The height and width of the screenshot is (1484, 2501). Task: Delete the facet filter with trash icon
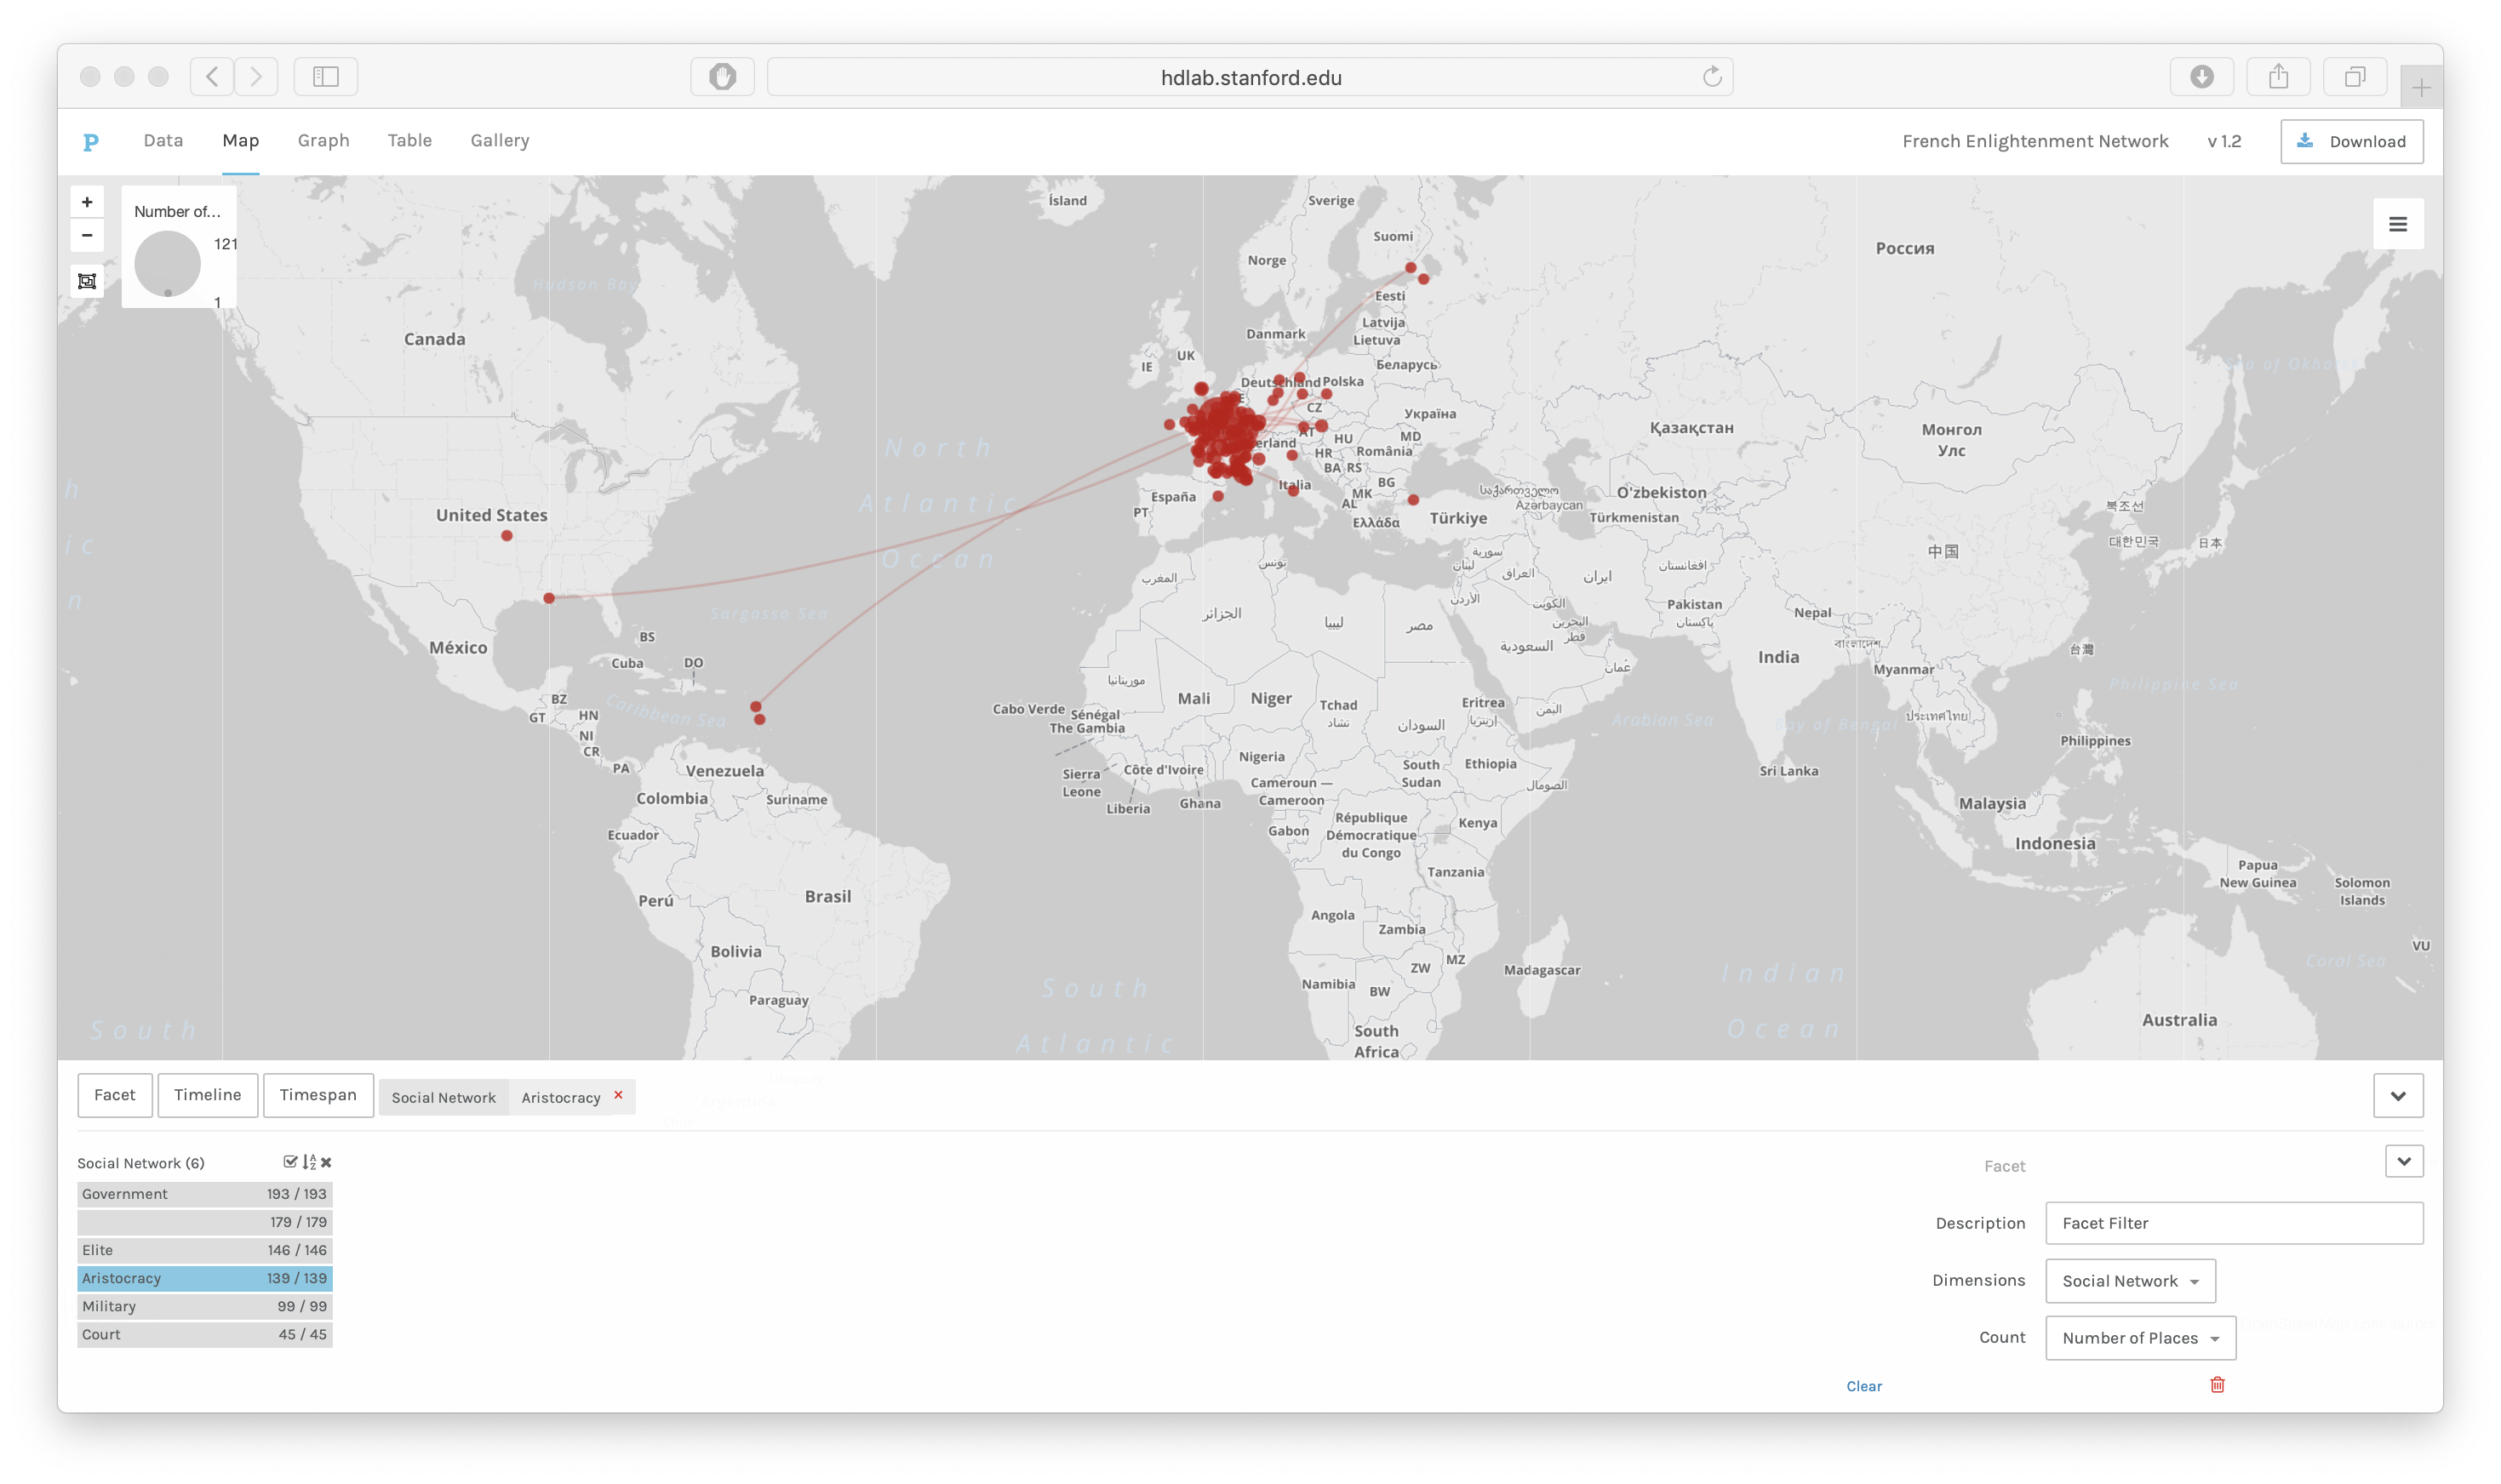tap(2217, 1385)
